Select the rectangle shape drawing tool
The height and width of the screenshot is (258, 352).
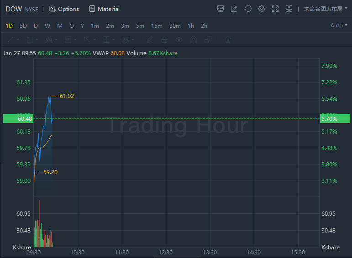pos(30,40)
